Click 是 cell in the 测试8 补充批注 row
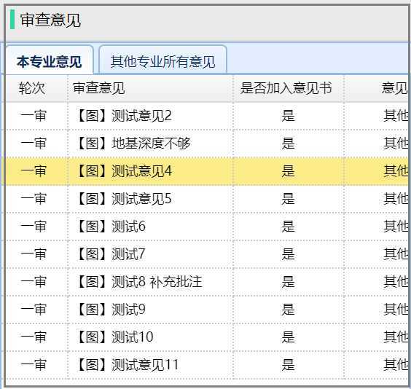This screenshot has height=389, width=411. [289, 282]
